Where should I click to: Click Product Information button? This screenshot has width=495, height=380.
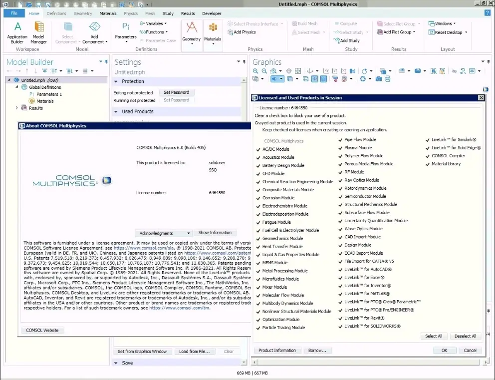pos(277,351)
